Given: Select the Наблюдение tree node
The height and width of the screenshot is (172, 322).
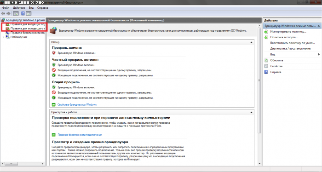Looking at the screenshot, I should (19, 37).
